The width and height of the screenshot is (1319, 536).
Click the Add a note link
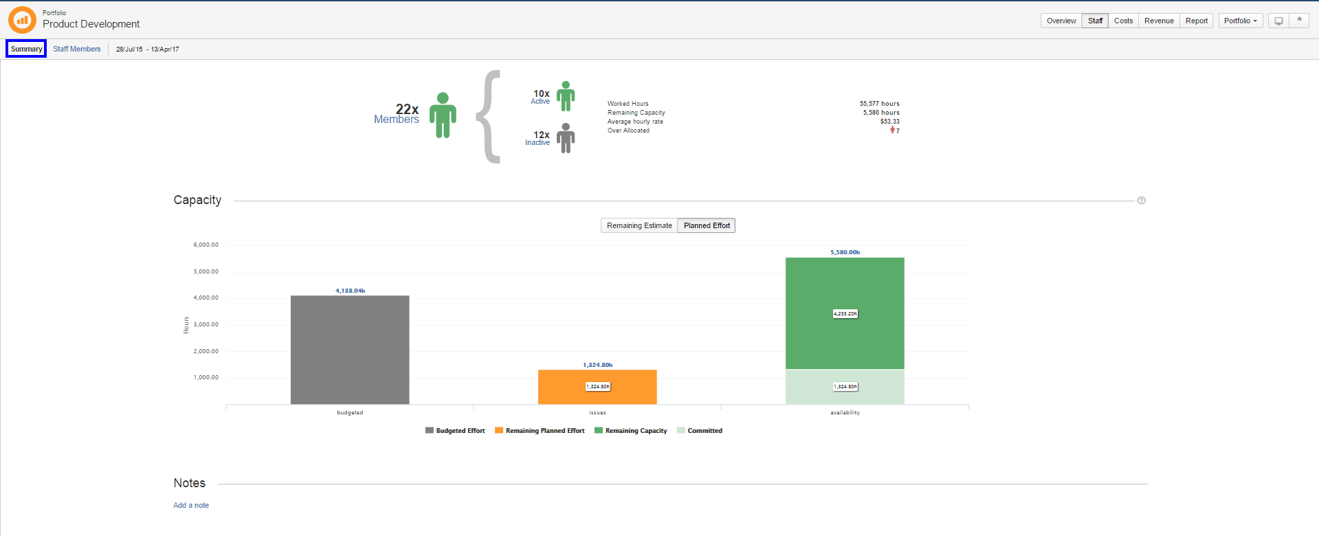(x=191, y=505)
